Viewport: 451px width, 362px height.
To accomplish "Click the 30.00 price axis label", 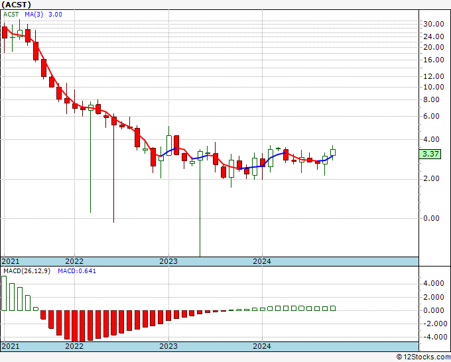I will click(x=434, y=24).
